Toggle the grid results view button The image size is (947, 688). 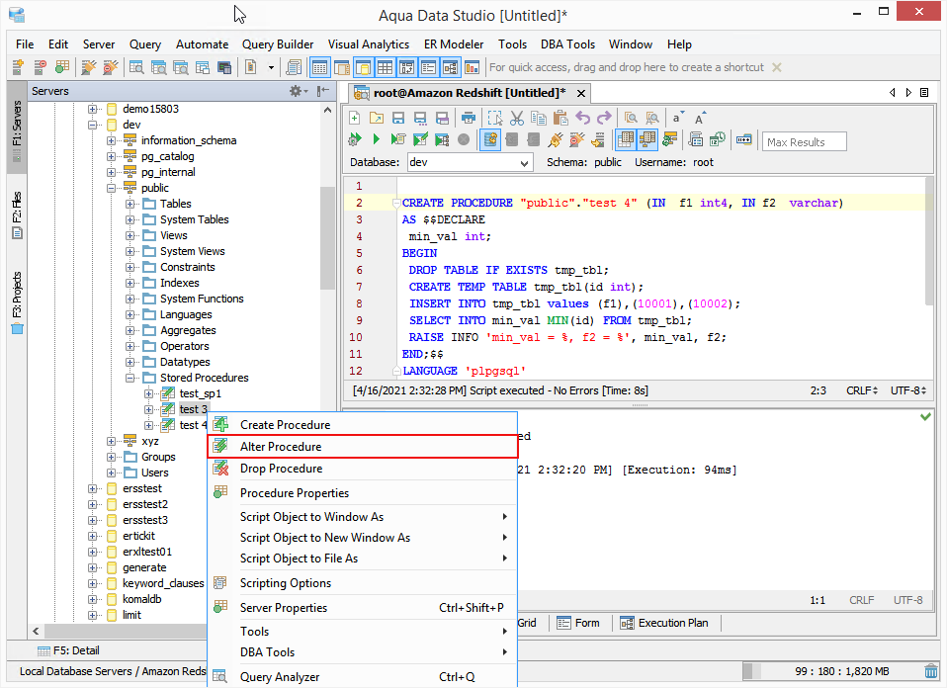point(626,139)
